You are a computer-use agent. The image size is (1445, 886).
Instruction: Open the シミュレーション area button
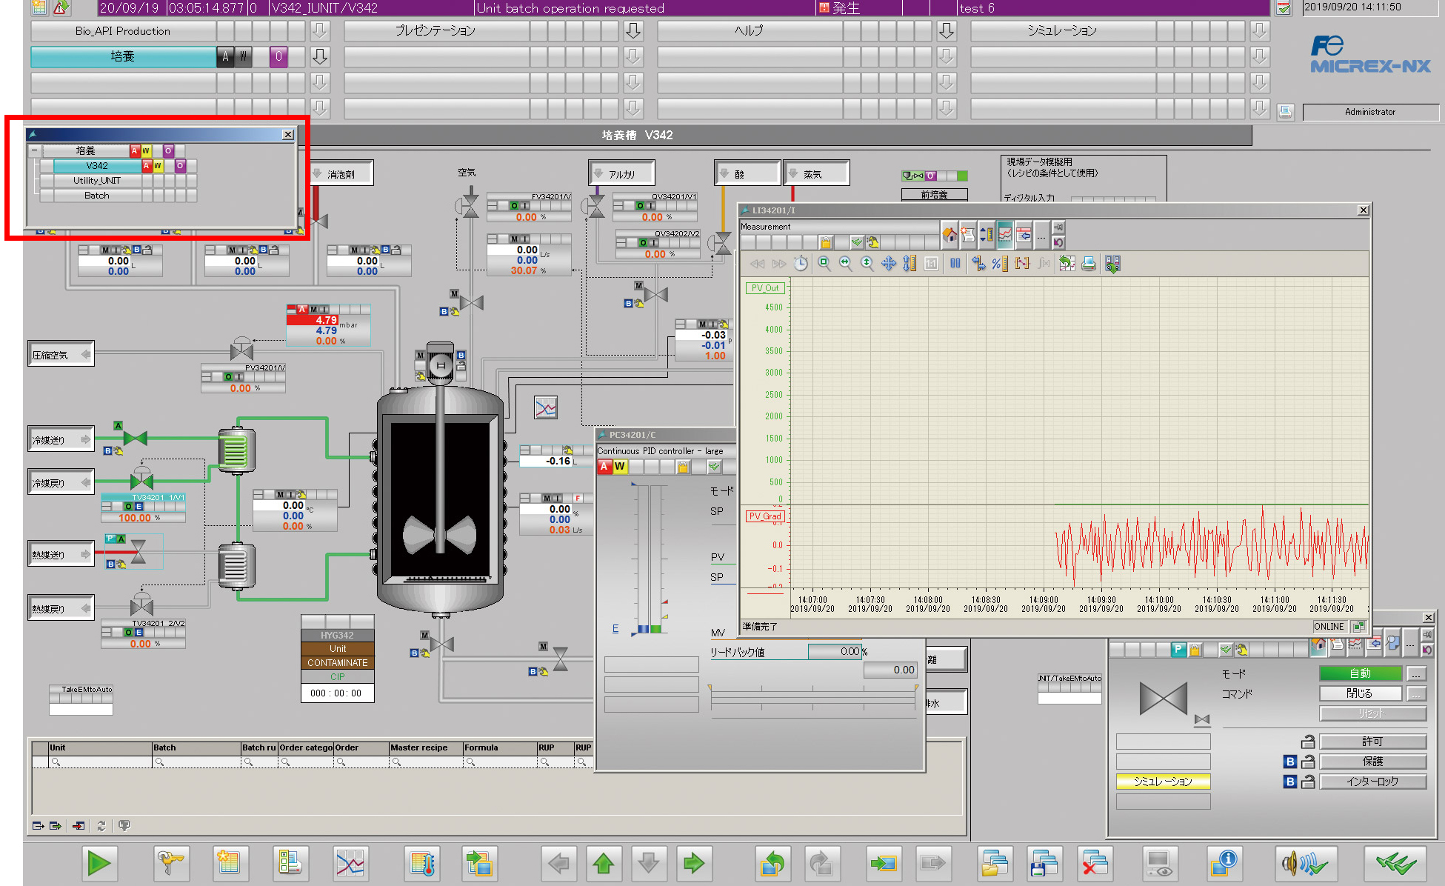point(1063,31)
